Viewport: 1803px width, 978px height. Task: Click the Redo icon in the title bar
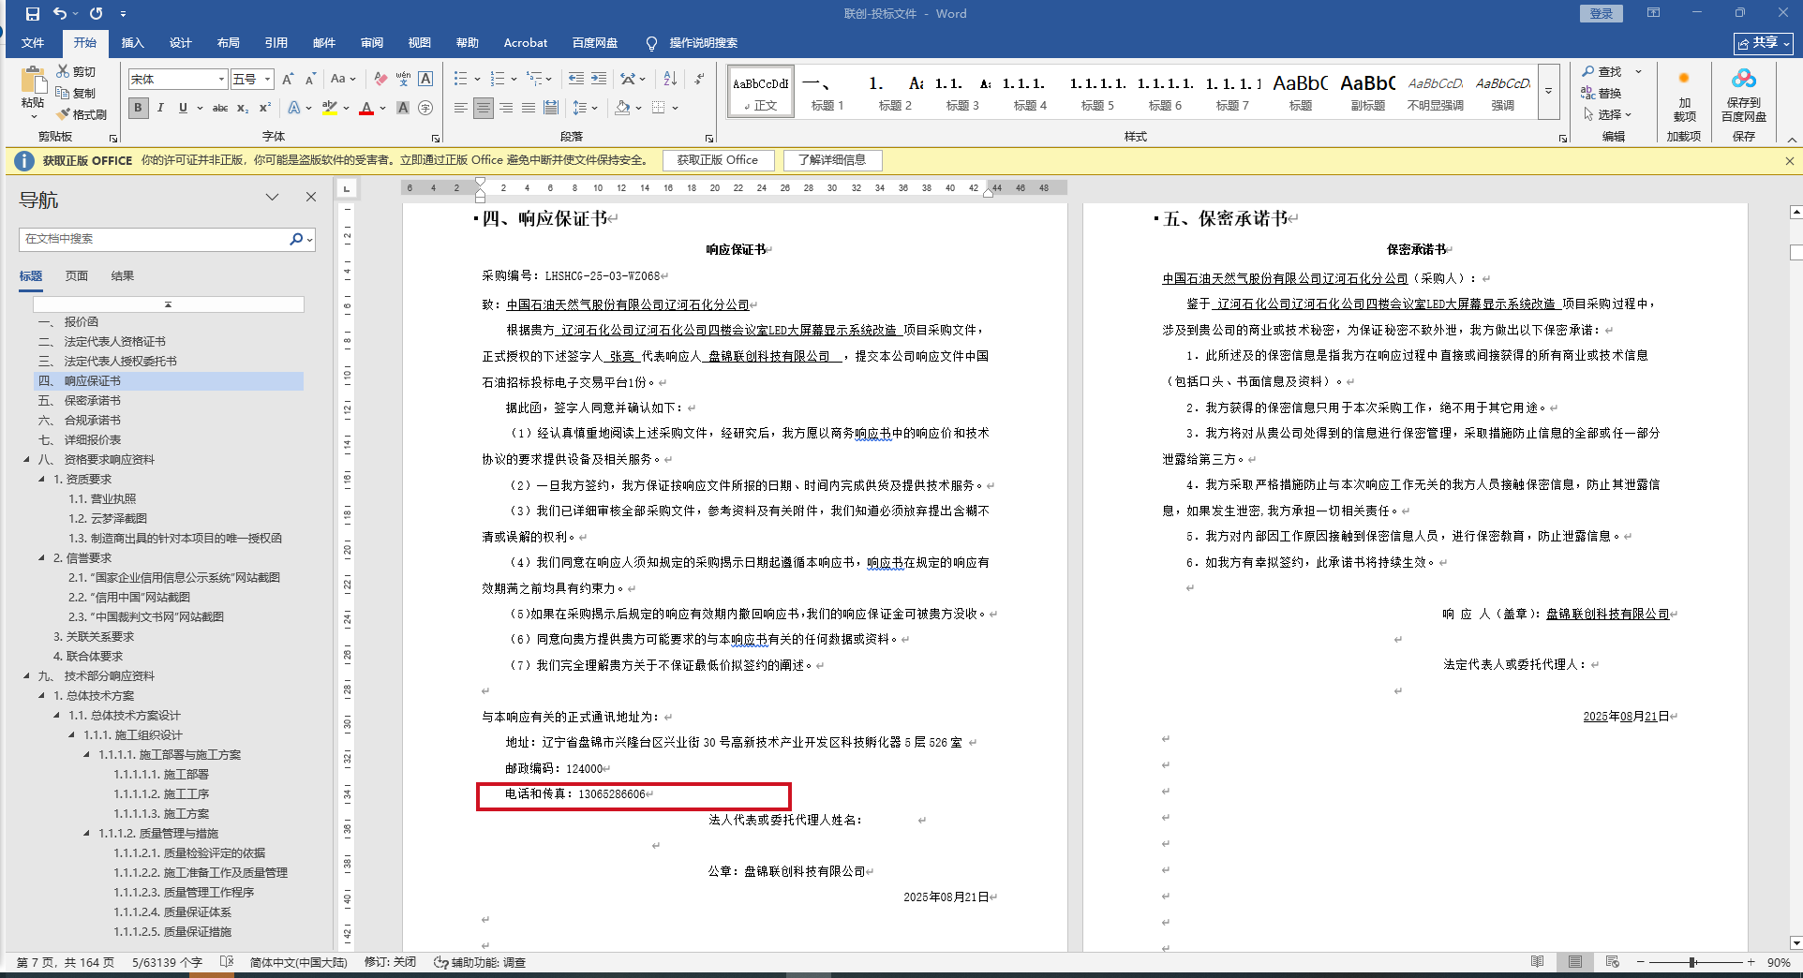click(96, 14)
